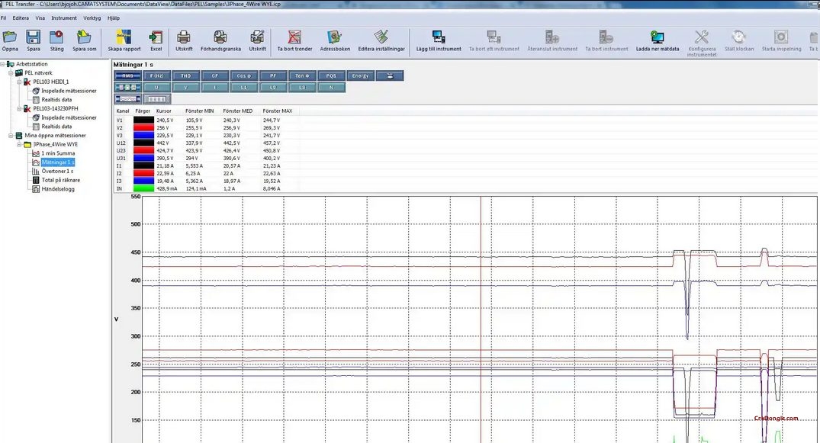Select Händelselogg tree item
This screenshot has height=443, width=820.
(x=58, y=189)
